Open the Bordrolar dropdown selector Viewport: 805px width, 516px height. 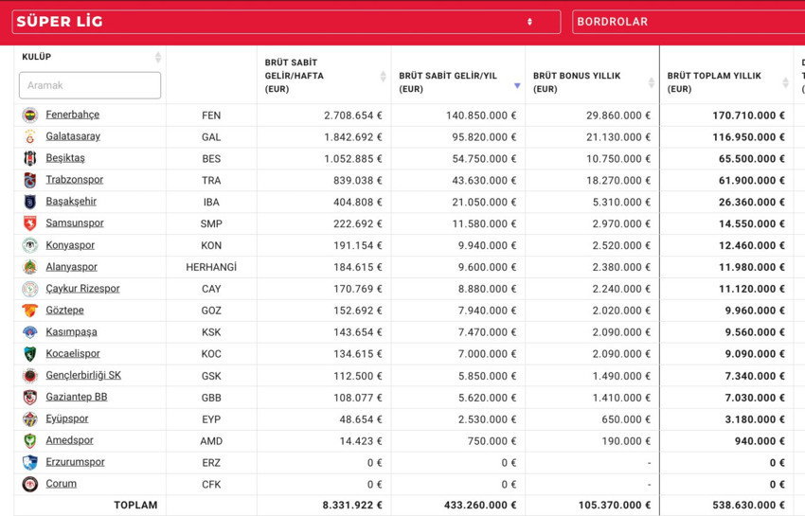(x=689, y=22)
